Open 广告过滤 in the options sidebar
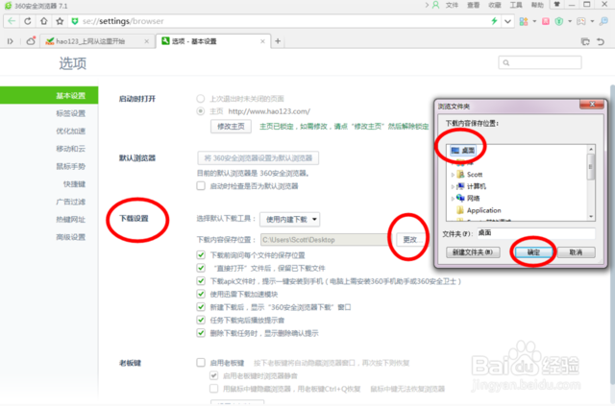 pos(70,202)
